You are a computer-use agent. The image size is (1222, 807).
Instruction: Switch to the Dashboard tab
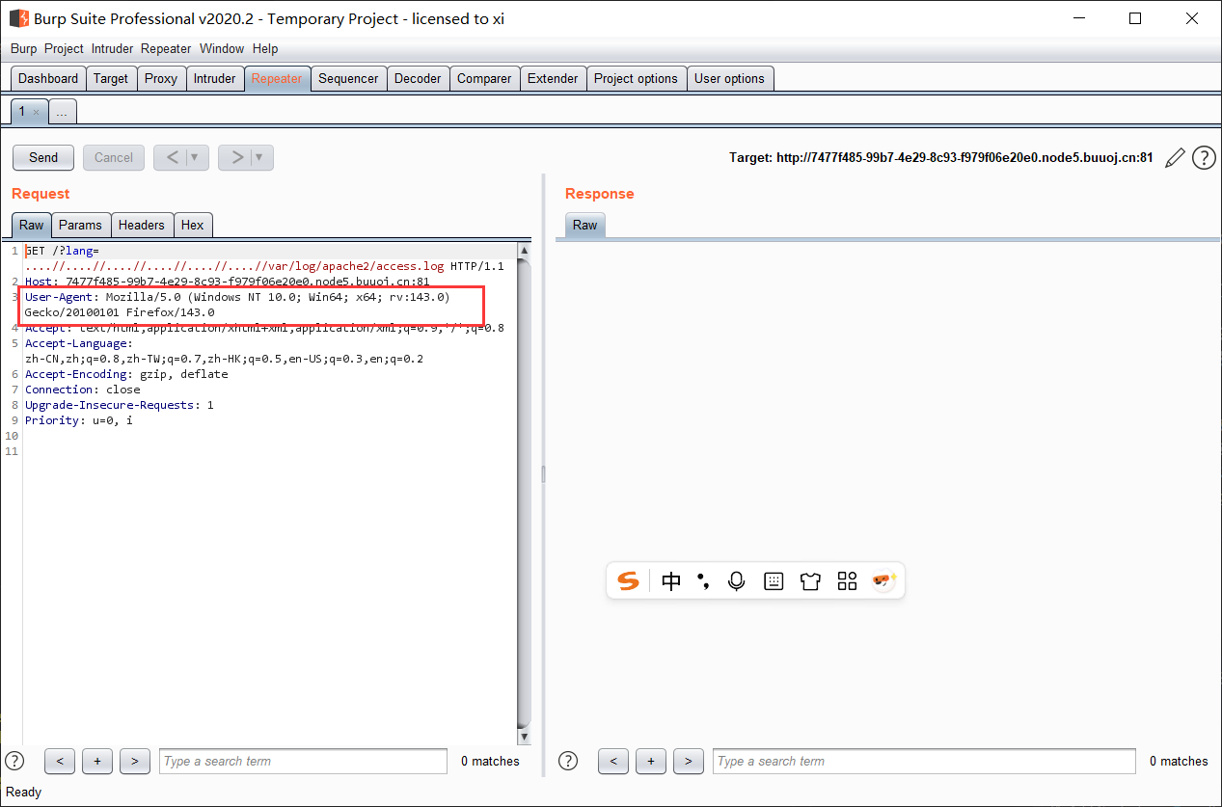pos(48,79)
